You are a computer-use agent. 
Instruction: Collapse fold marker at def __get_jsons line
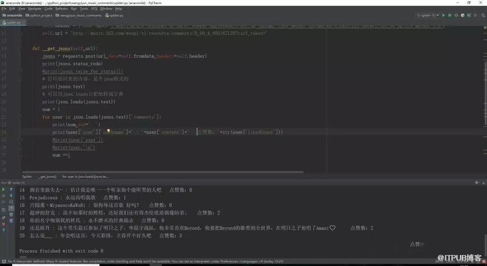[20, 49]
